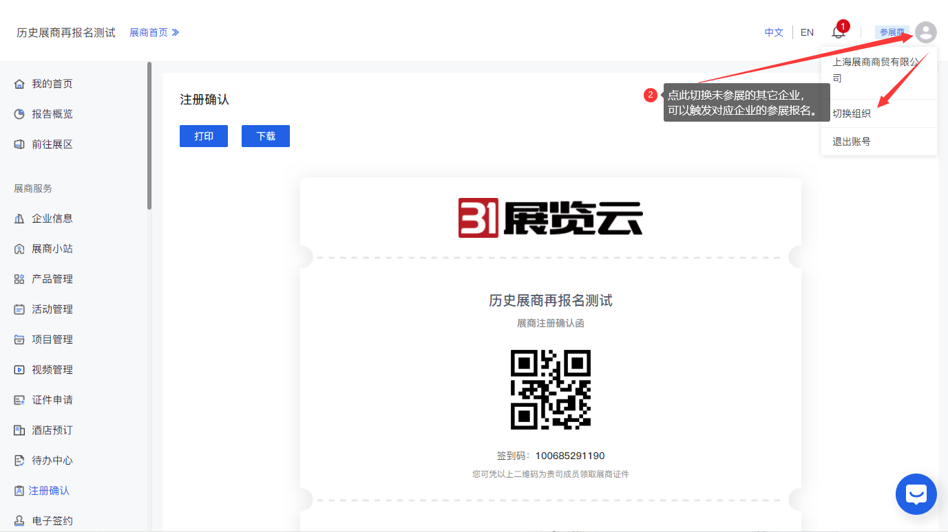Open 电子签约 in the sidebar
Viewport: 948px width, 532px height.
[52, 521]
